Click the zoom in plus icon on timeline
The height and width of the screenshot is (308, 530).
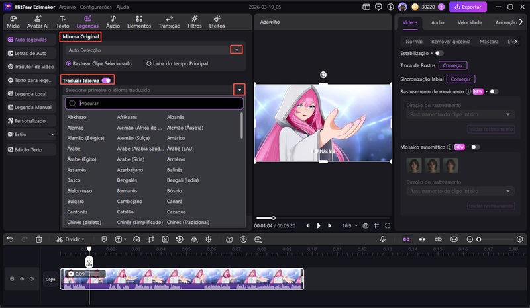tap(520, 239)
